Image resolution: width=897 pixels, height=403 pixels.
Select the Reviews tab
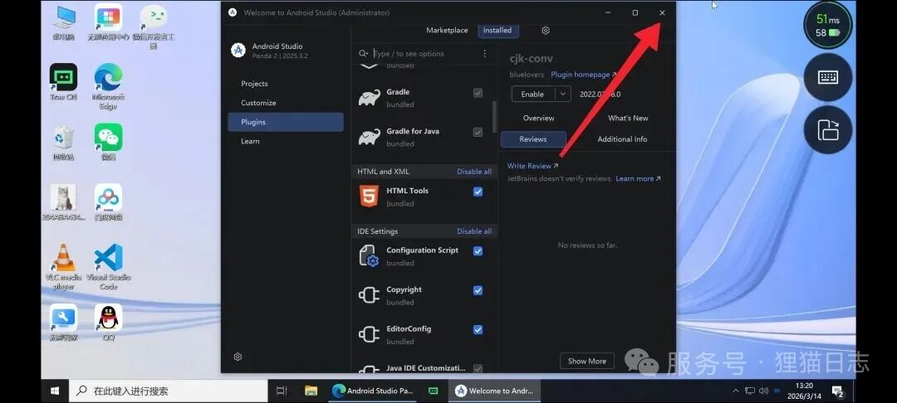click(533, 139)
